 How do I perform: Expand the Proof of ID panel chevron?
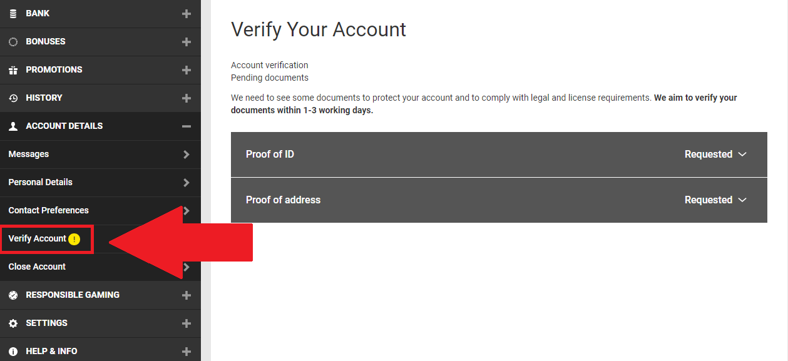tap(742, 155)
